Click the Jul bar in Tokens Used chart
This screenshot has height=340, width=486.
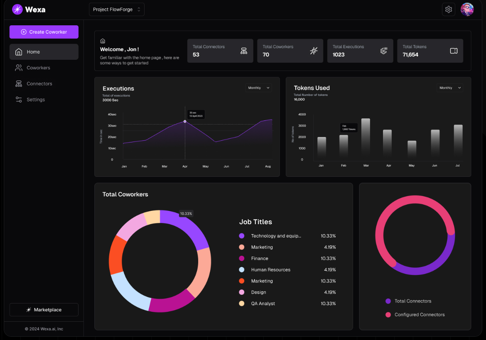458,141
